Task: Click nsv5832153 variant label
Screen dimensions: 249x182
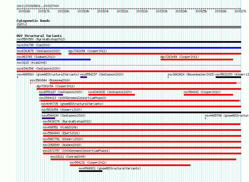Action: pyautogui.click(x=232, y=74)
